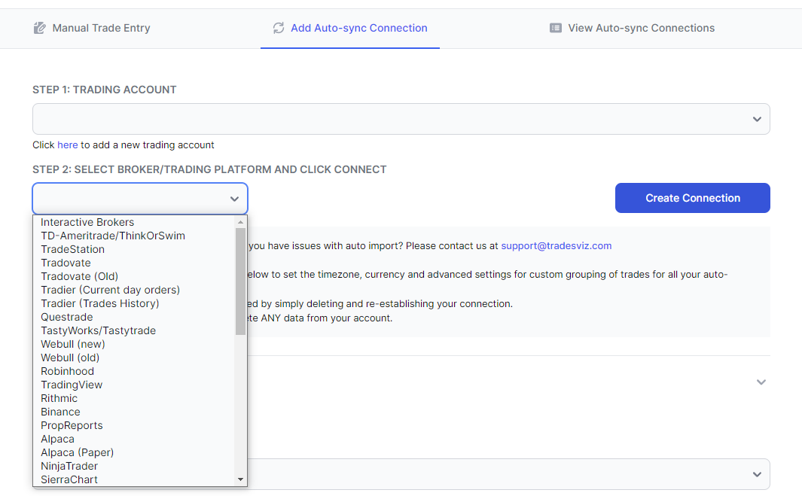
Task: Pick NinjaTrader in the broker dropdown
Action: coord(70,466)
